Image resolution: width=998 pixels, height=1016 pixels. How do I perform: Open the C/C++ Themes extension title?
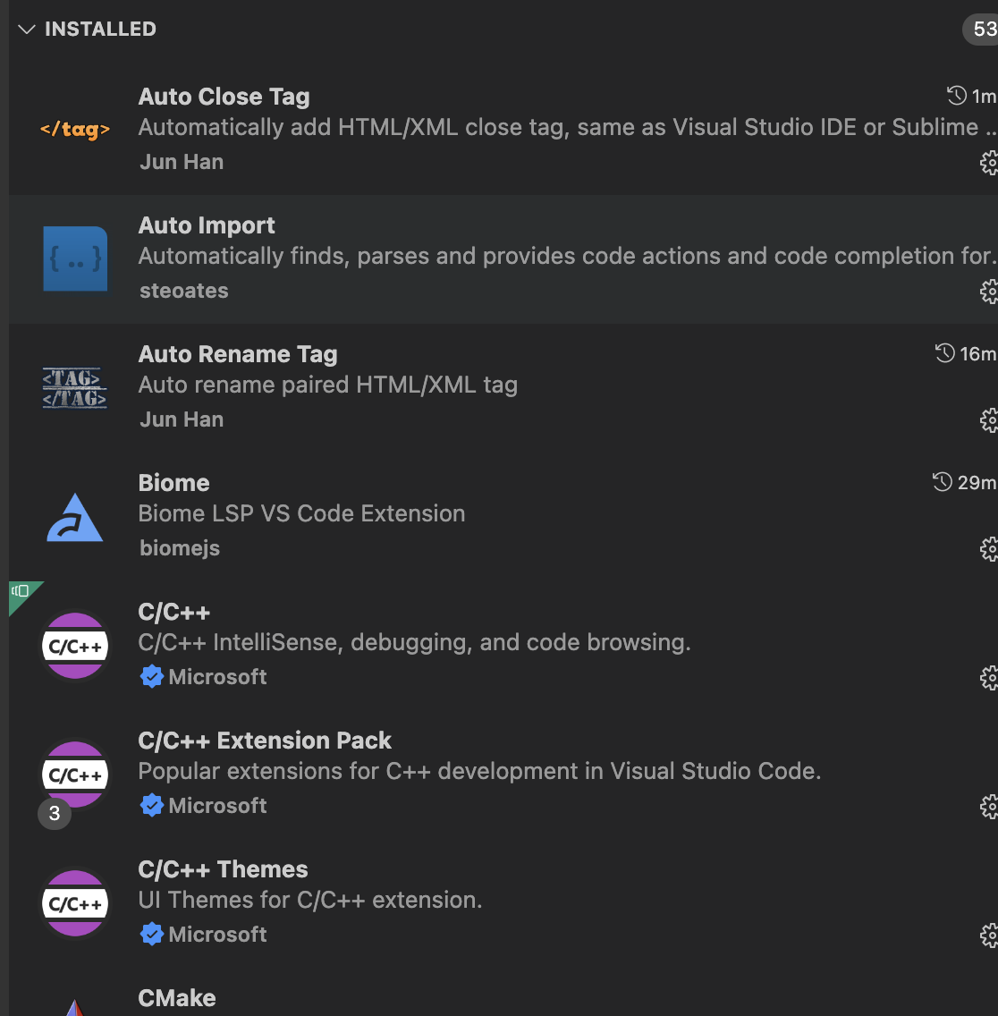pos(223,869)
